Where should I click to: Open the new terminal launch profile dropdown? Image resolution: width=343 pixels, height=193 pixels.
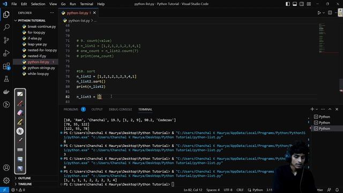(317, 109)
